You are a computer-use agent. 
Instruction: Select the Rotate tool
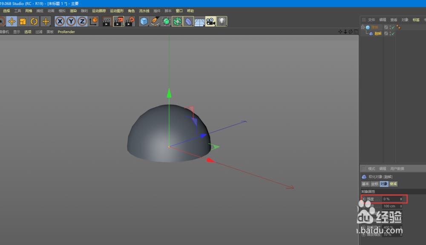tap(34, 21)
